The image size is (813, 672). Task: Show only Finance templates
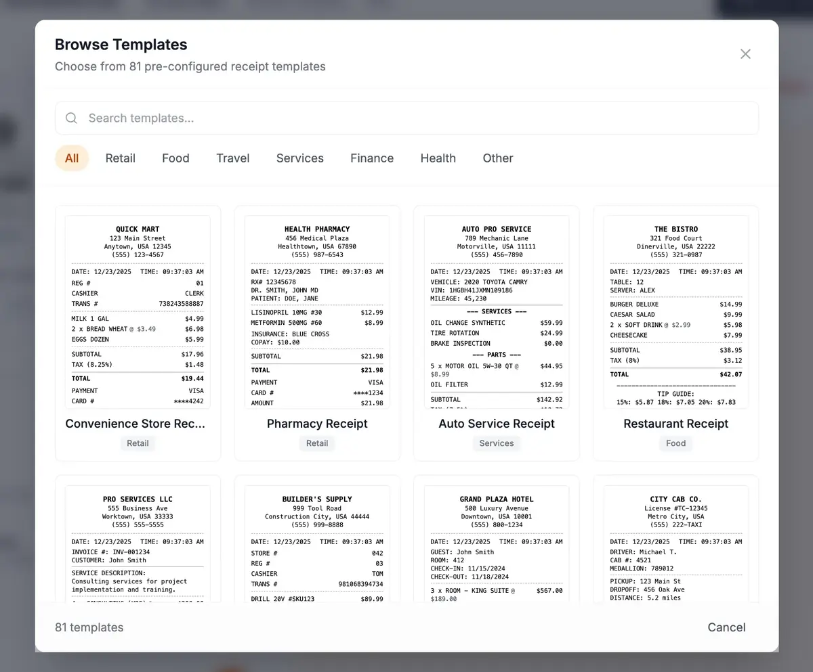372,158
